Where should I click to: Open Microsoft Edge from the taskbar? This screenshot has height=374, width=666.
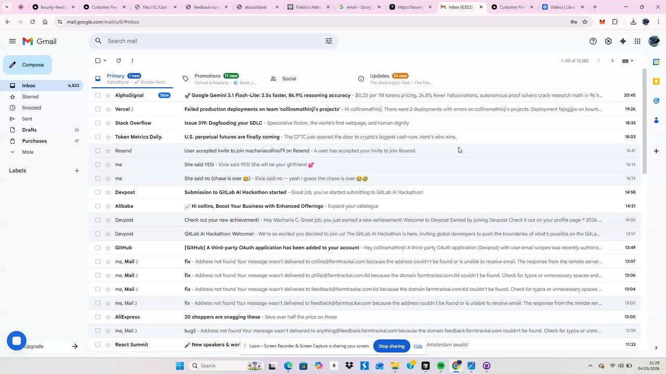(x=288, y=366)
